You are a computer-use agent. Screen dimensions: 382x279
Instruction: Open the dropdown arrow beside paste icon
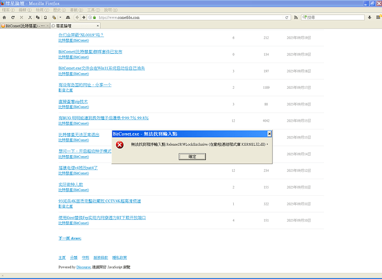point(60,17)
